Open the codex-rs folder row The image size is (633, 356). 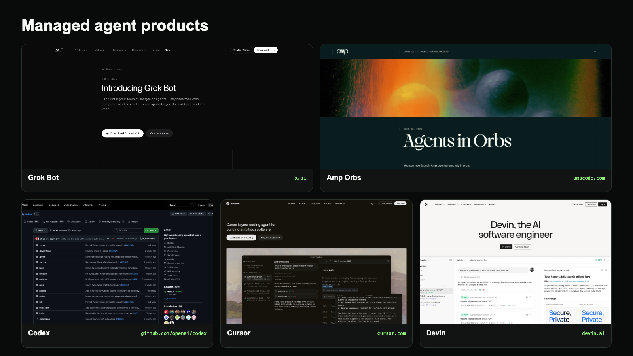pos(95,279)
